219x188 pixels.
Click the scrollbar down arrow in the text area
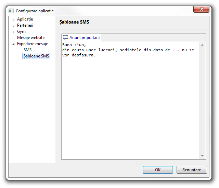202,156
